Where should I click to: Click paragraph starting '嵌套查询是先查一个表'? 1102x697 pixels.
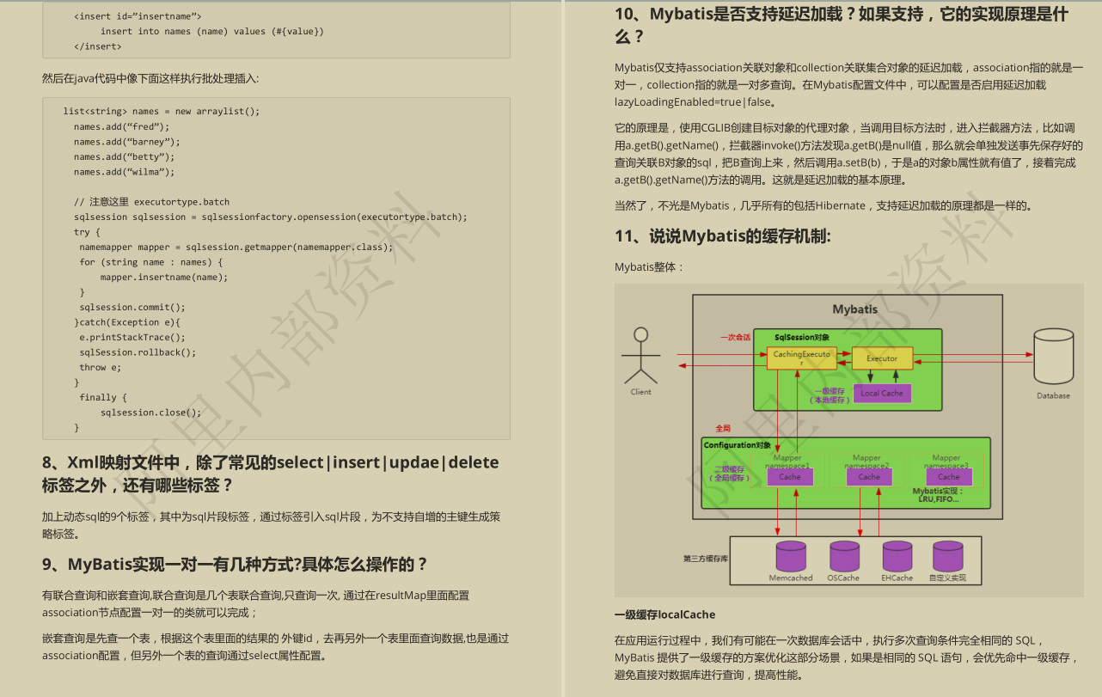275,647
